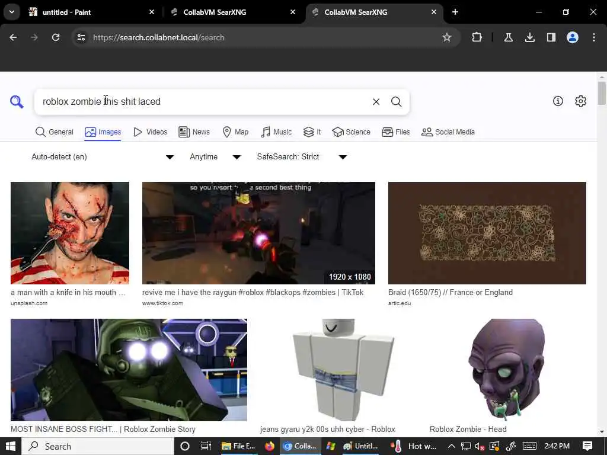This screenshot has width=607, height=455.
Task: Open the Braid lace image thumbnail
Action: coord(487,233)
